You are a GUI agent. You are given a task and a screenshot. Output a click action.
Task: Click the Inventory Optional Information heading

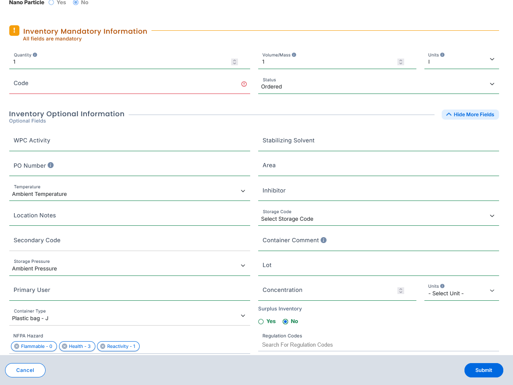coord(67,114)
